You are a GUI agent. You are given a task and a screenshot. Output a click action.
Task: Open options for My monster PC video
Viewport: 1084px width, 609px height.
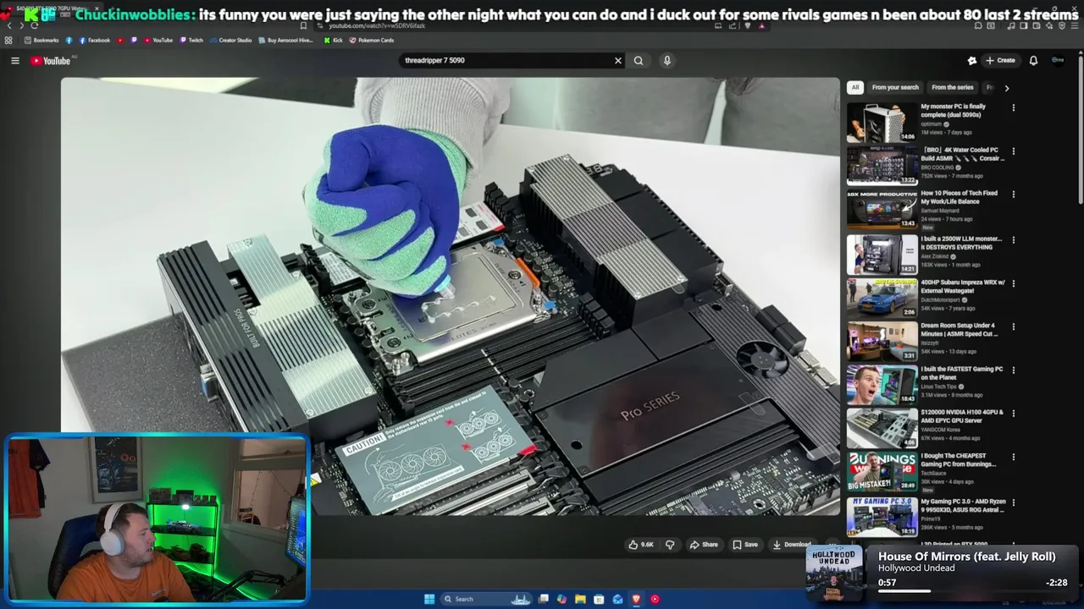pyautogui.click(x=1013, y=108)
